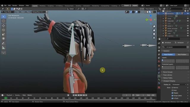The width and height of the screenshot is (190, 107).
Task: Open the Output properties tab icon
Action: 159,51
